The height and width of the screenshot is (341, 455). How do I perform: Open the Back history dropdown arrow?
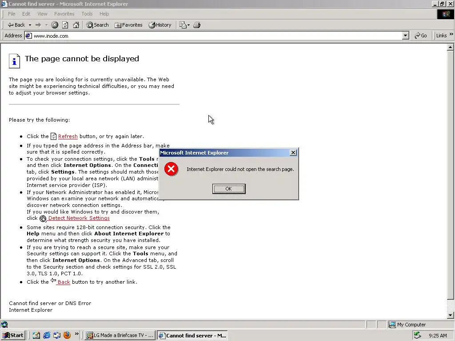tap(30, 25)
